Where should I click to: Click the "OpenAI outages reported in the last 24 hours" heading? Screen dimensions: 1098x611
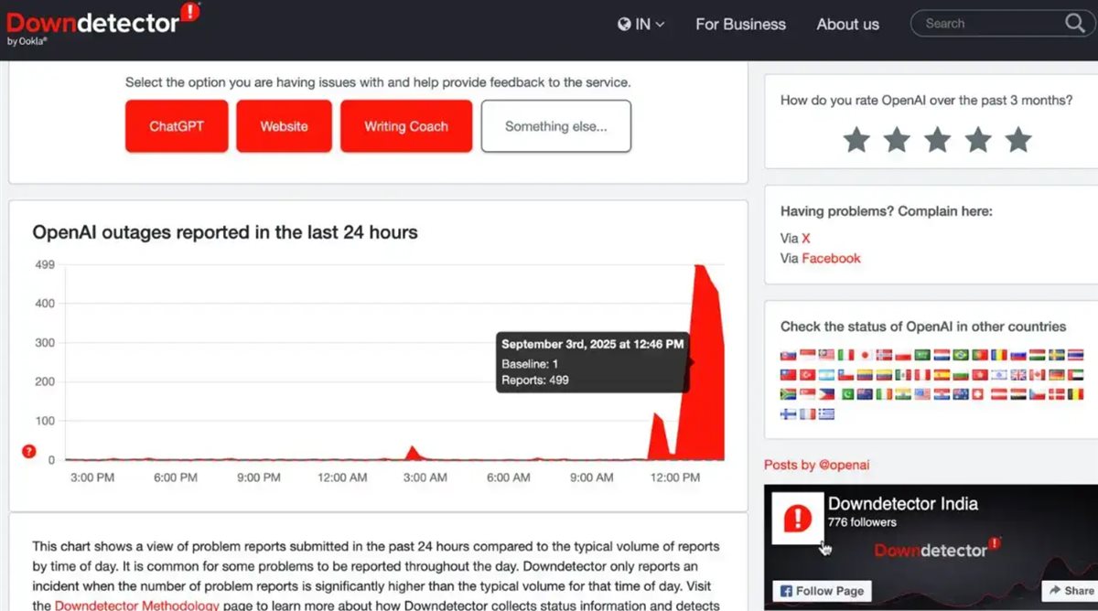tap(225, 232)
